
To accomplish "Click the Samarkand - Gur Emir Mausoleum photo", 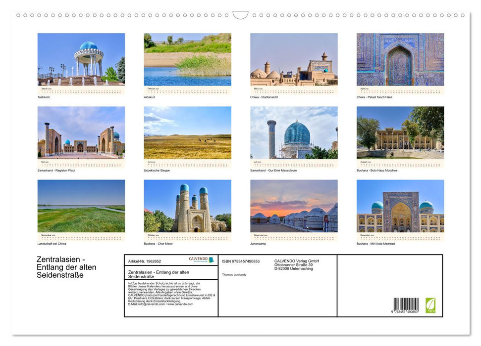I will coord(294,132).
